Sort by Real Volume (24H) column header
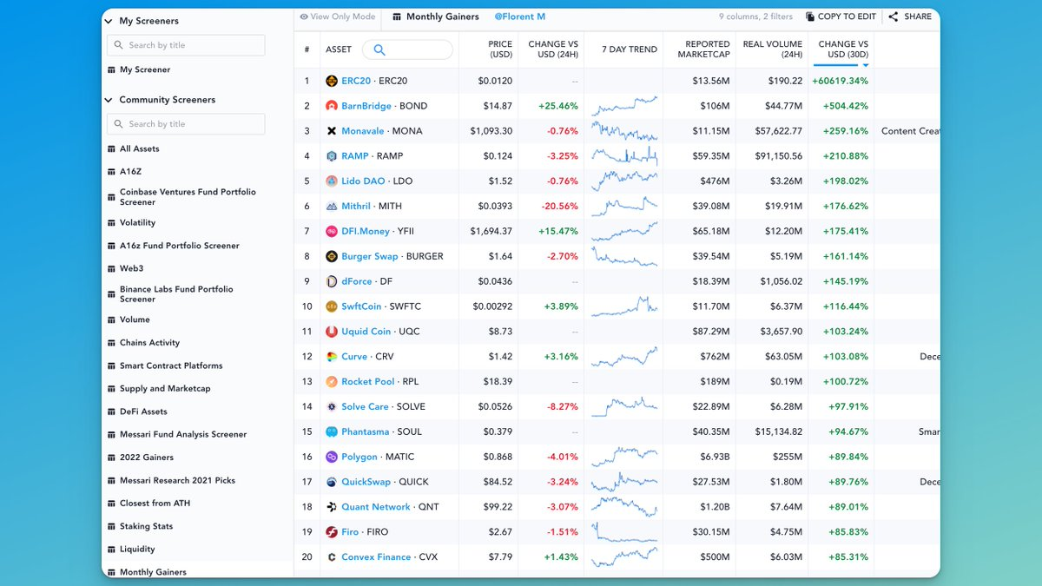The height and width of the screenshot is (586, 1042). click(x=772, y=49)
